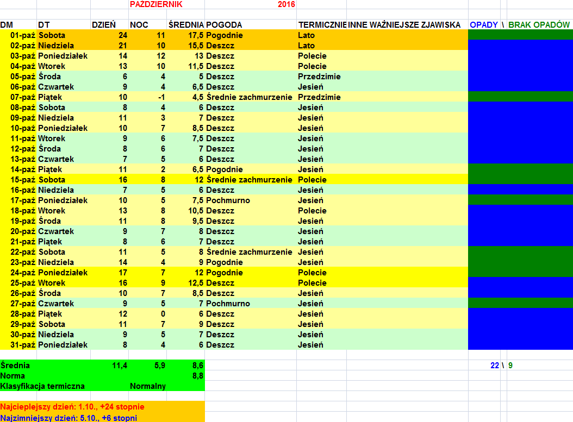
Task: Click the Przedzimie cell in the 05-paź row
Action: pyautogui.click(x=319, y=77)
